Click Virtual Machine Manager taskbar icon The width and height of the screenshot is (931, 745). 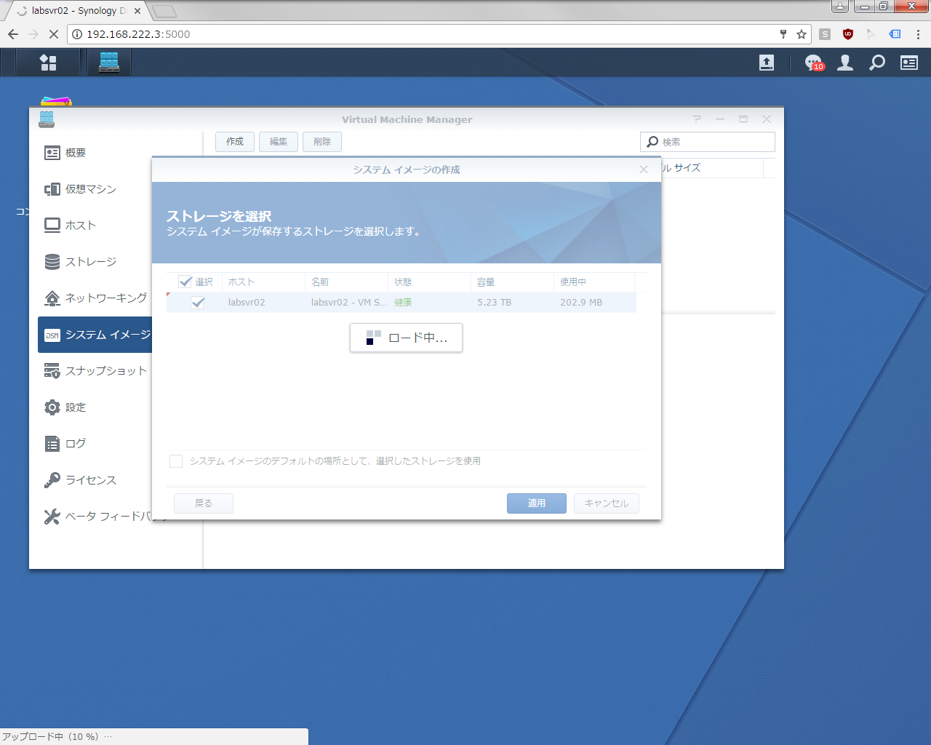pyautogui.click(x=109, y=62)
